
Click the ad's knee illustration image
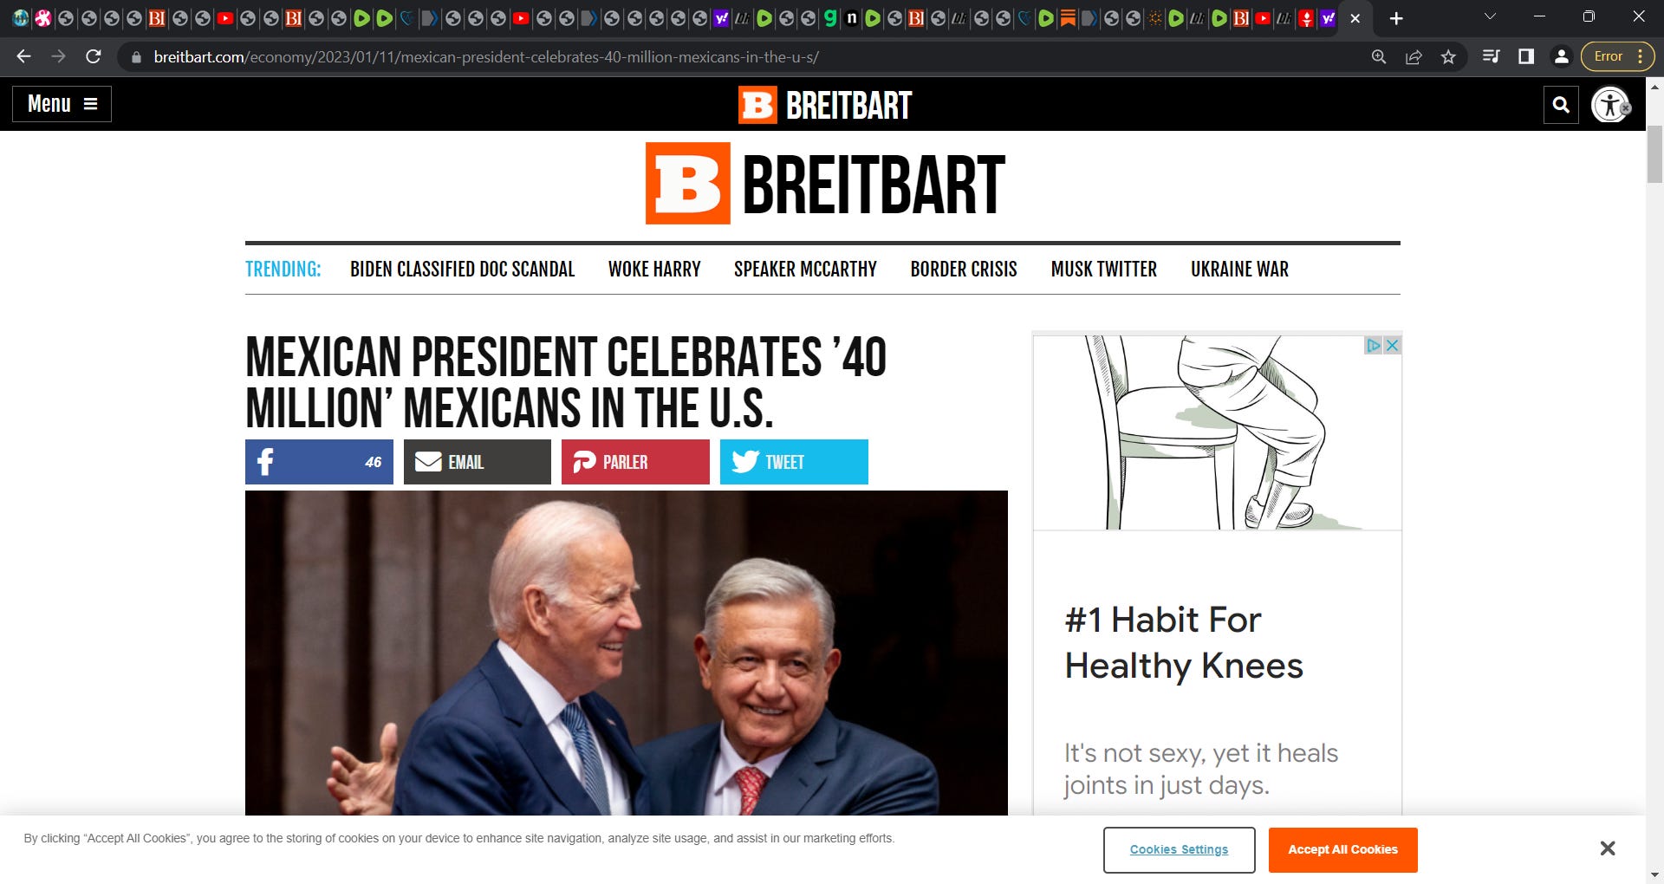(x=1217, y=432)
